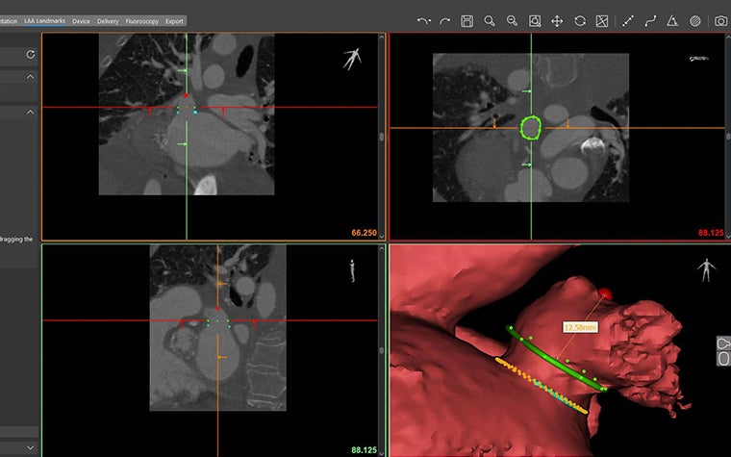The height and width of the screenshot is (457, 731).
Task: Select the angle measurement tool
Action: [671, 21]
